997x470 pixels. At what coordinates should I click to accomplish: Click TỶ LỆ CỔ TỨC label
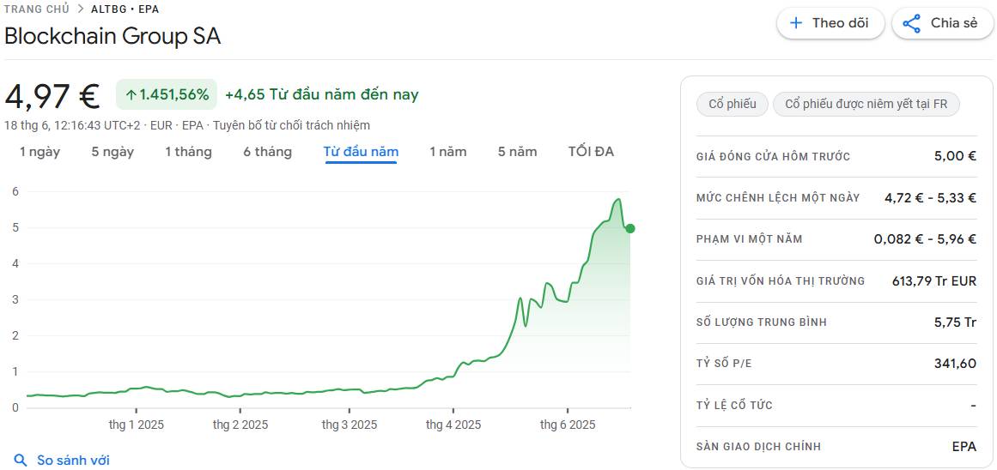click(x=735, y=405)
